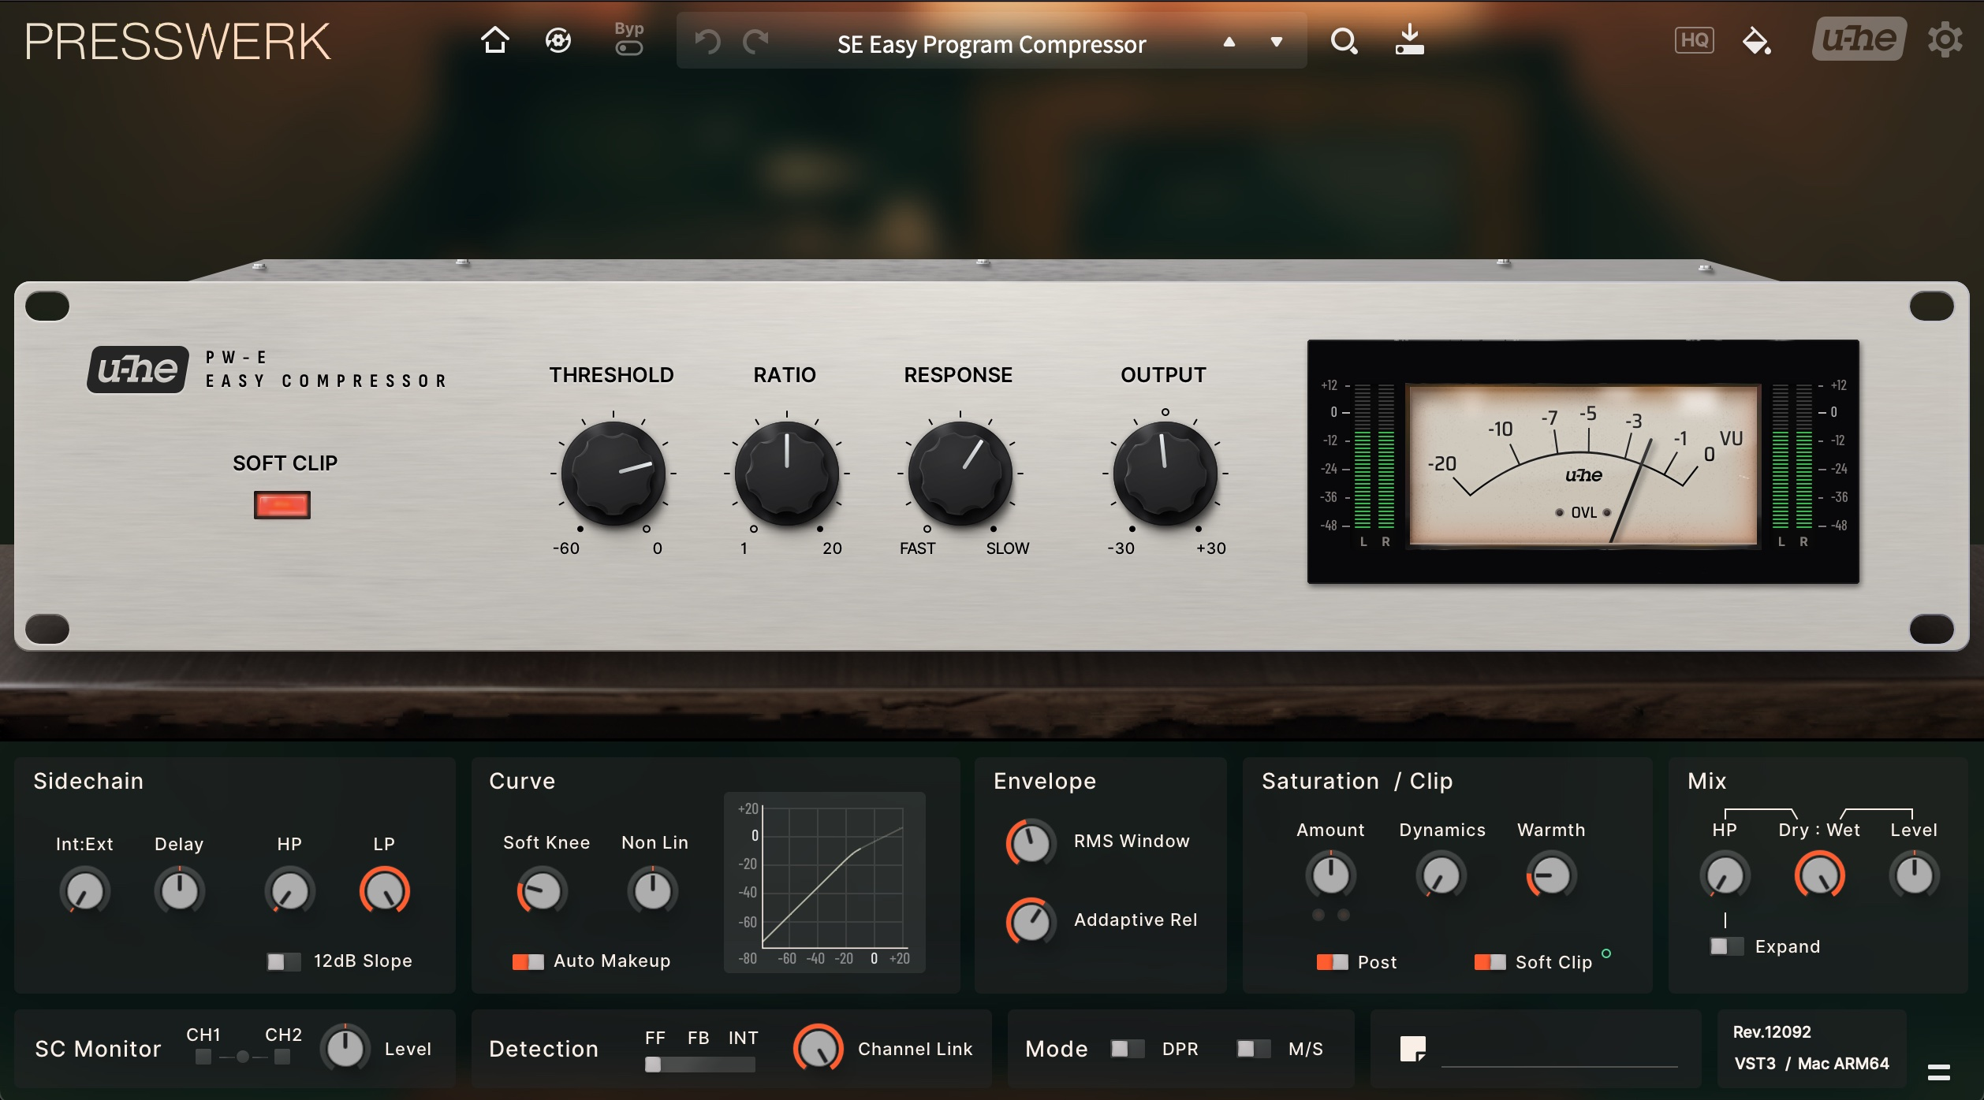This screenshot has width=1984, height=1100.
Task: Click the save preset download icon
Action: click(1409, 40)
